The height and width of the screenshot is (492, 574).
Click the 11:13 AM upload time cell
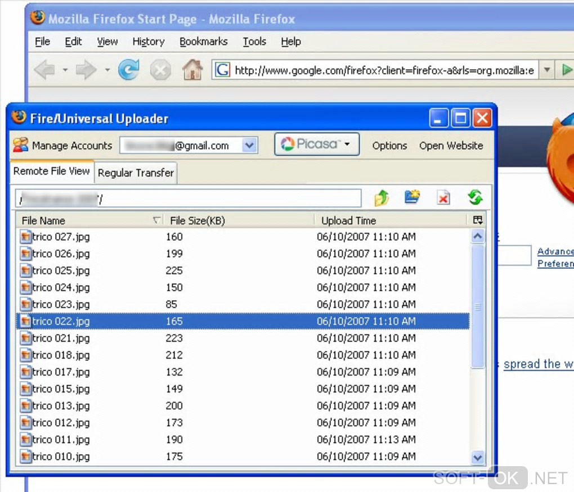tap(366, 440)
